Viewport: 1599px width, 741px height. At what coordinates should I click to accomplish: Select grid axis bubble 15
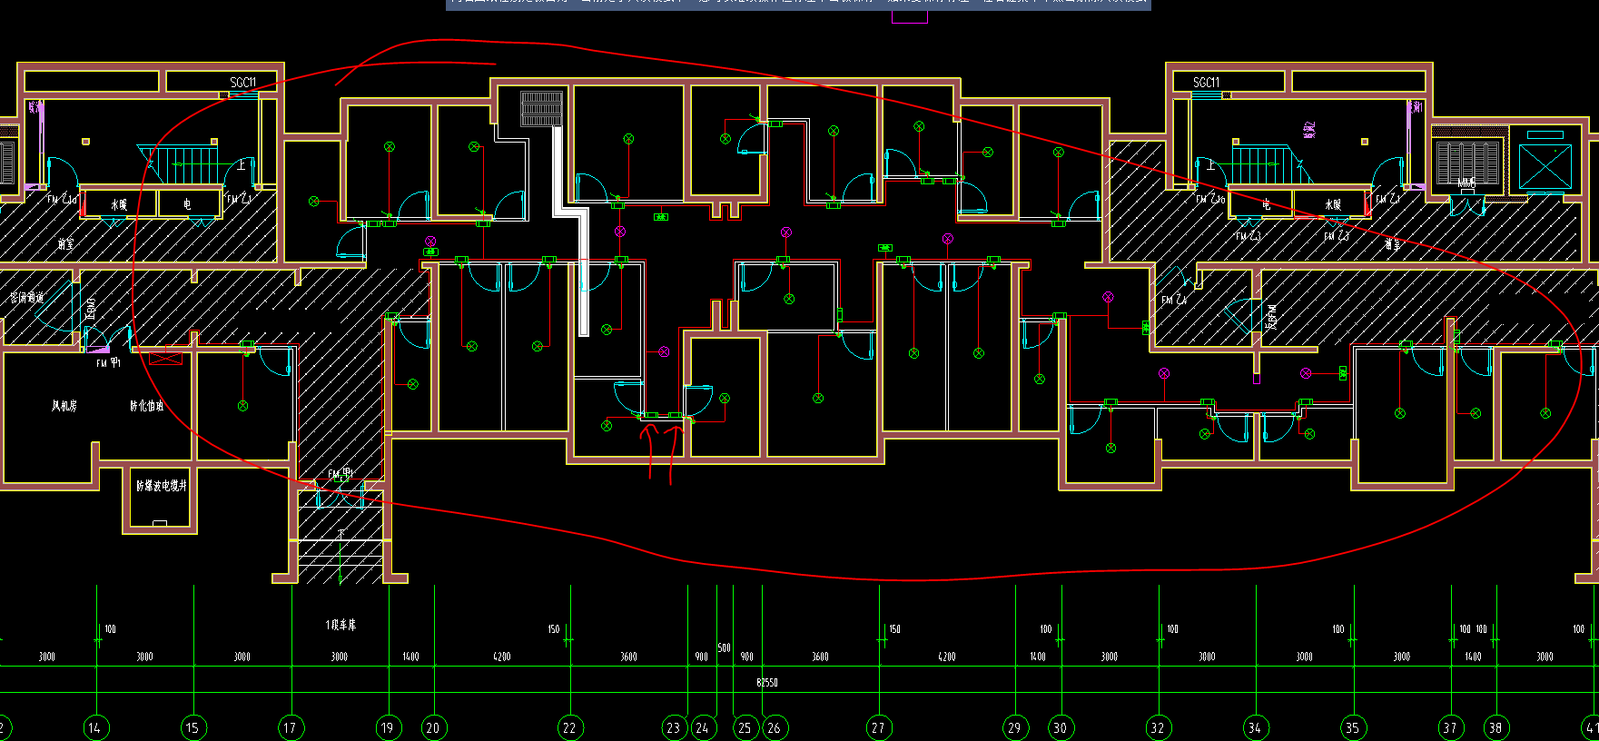(193, 727)
